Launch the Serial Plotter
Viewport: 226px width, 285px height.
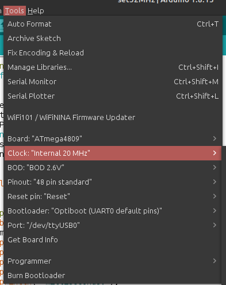113,96
